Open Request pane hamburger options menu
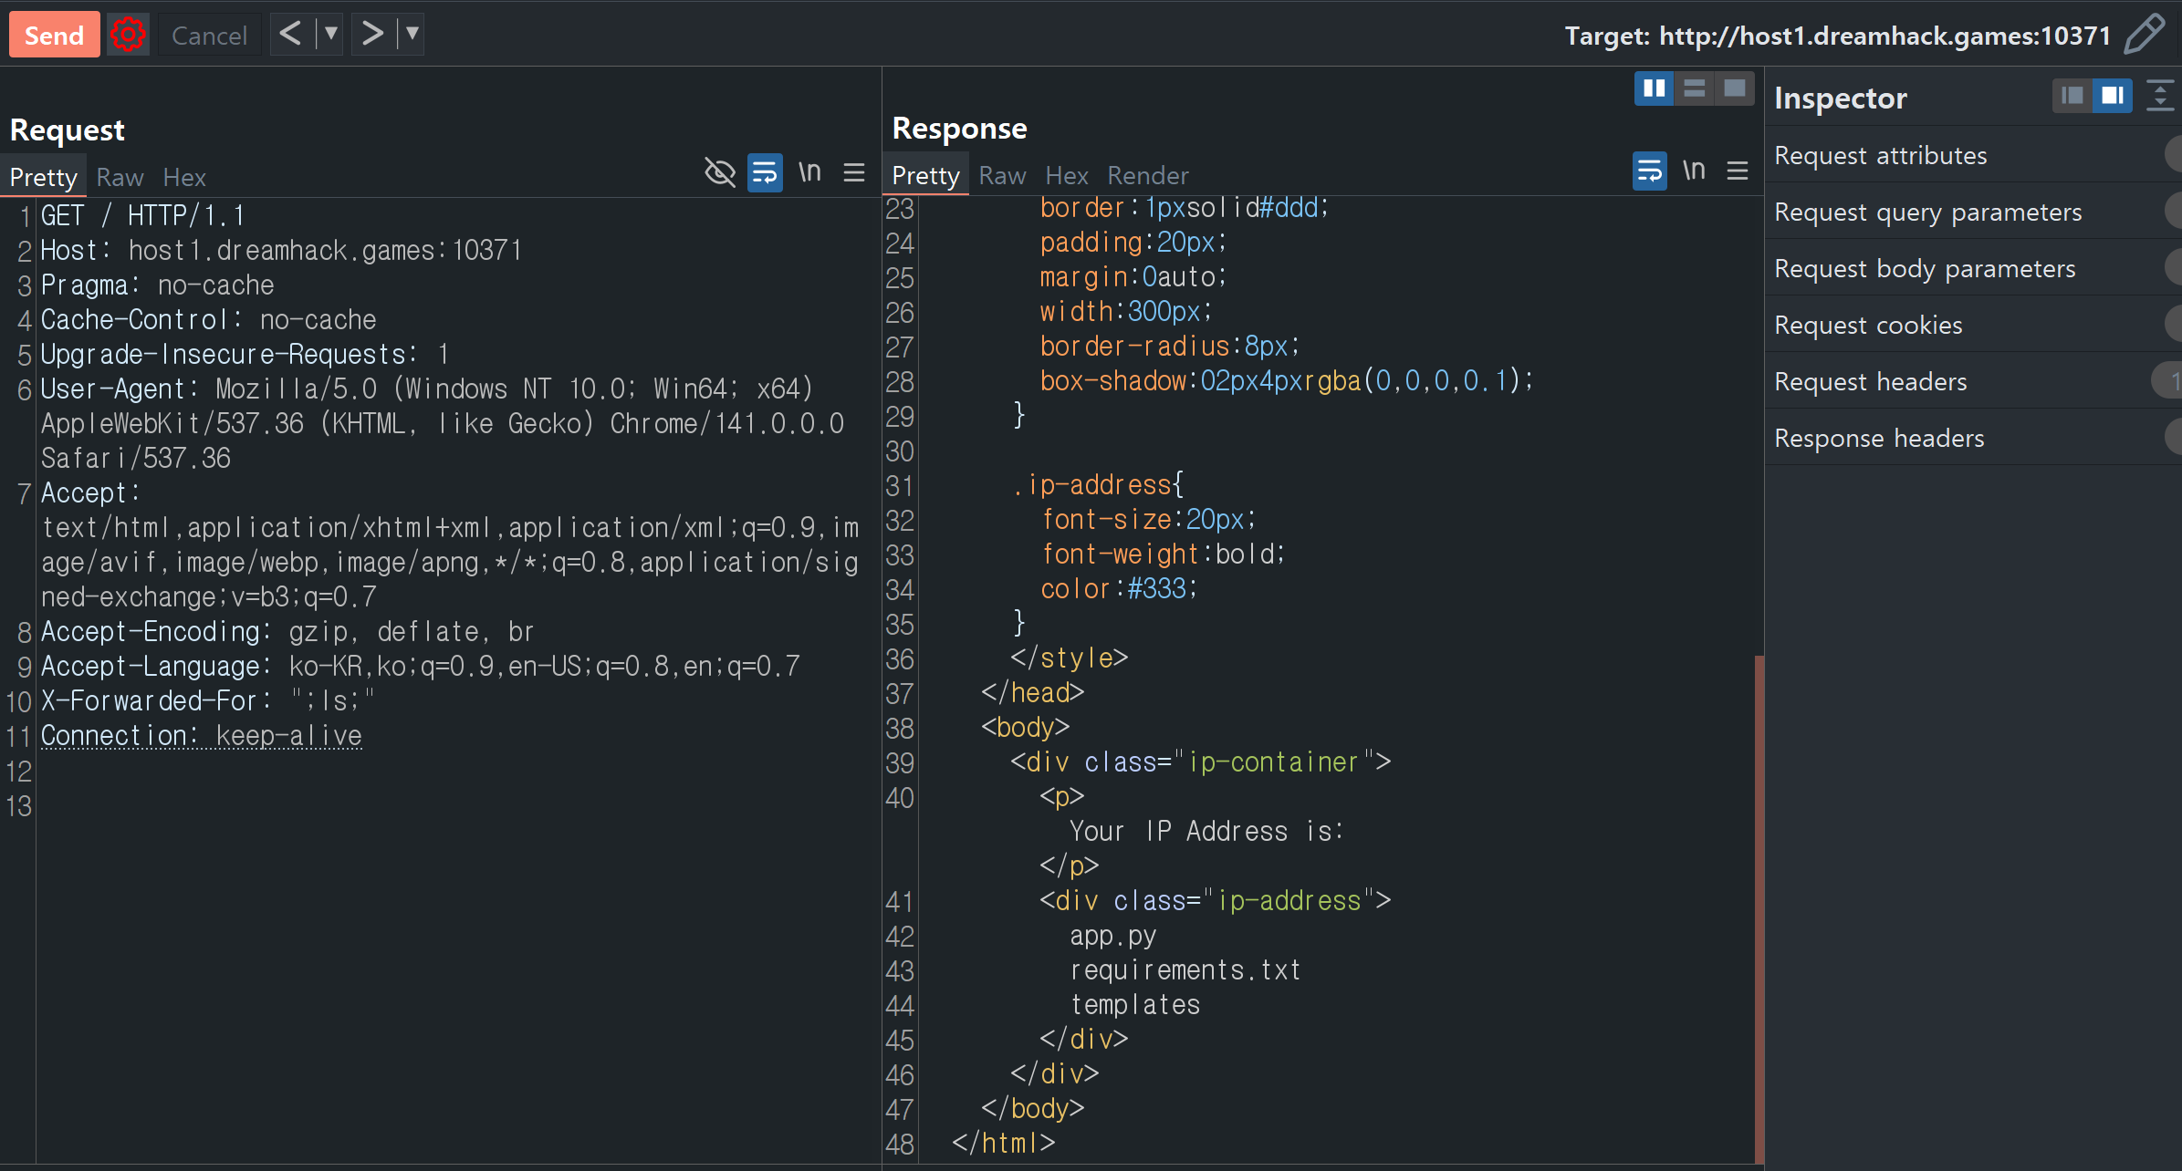The height and width of the screenshot is (1171, 2182). pyautogui.click(x=854, y=172)
